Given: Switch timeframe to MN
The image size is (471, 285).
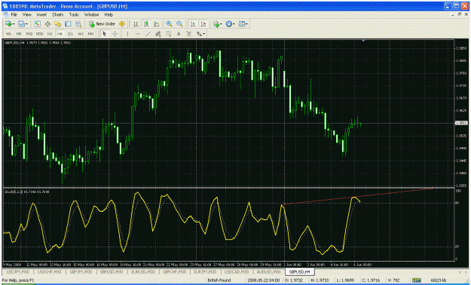Looking at the screenshot, I should [x=90, y=34].
